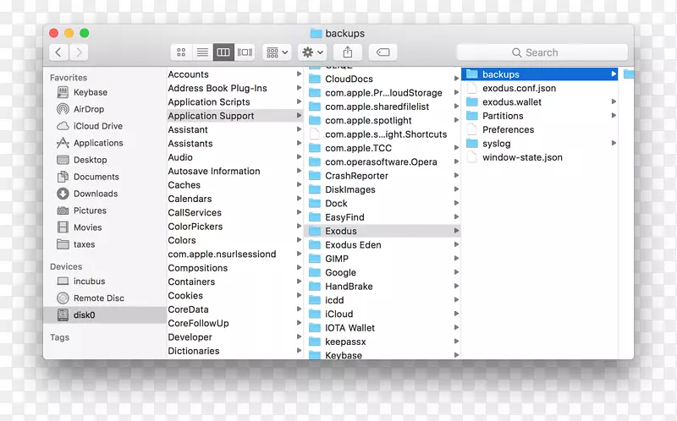The image size is (677, 421).
Task: Switch to list view
Action: (x=202, y=52)
